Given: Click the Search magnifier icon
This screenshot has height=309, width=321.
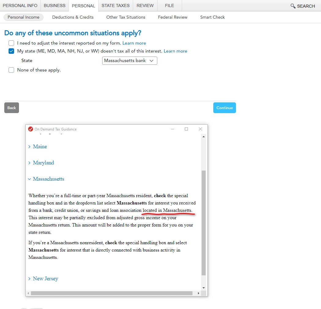Looking at the screenshot, I should [293, 6].
